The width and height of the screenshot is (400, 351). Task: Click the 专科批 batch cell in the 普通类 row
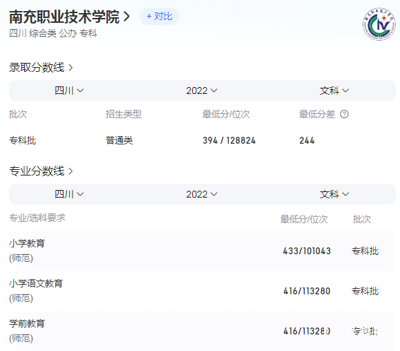click(x=23, y=140)
